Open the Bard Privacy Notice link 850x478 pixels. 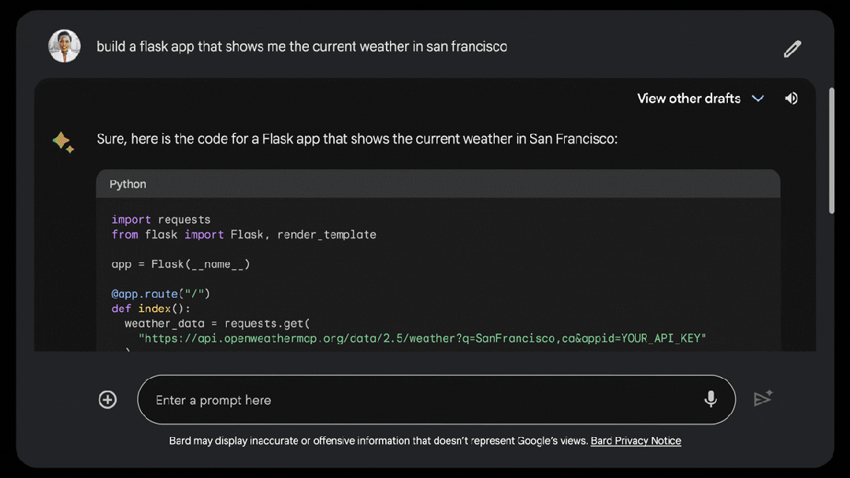(x=636, y=441)
